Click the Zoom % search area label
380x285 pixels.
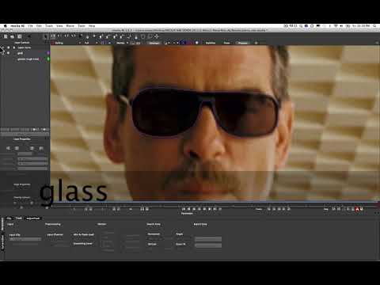180,244
